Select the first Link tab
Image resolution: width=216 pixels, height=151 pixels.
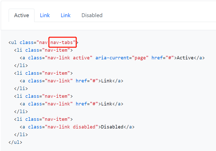[45, 15]
